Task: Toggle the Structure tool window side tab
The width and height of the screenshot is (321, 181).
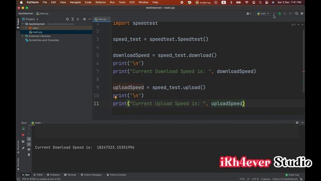Action: [x=18, y=147]
